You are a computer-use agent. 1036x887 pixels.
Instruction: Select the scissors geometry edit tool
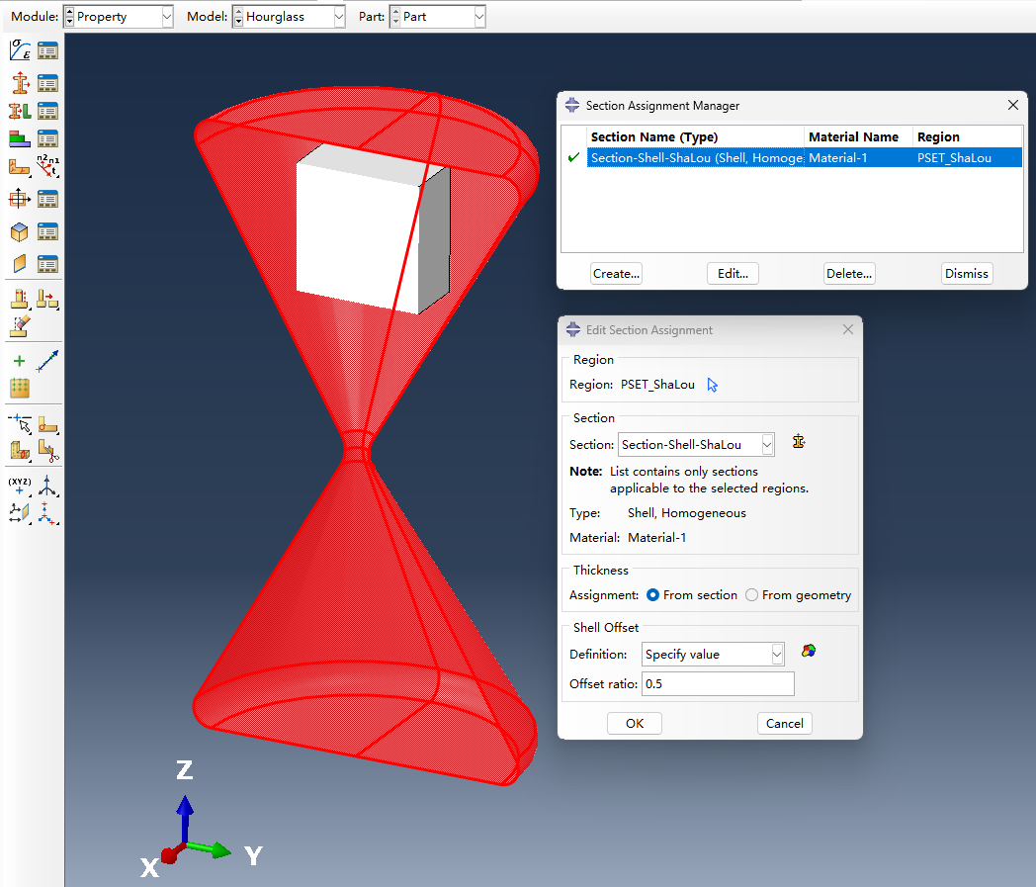point(48,451)
